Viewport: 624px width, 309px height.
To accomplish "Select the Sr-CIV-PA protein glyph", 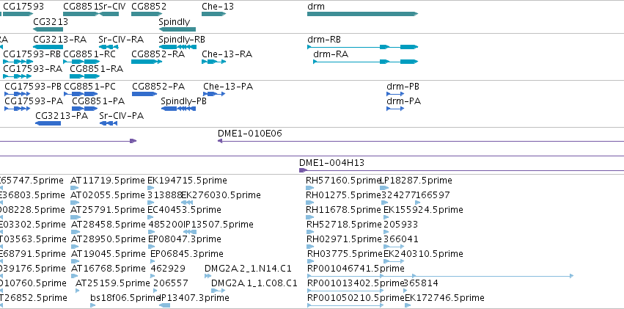I will tap(109, 123).
